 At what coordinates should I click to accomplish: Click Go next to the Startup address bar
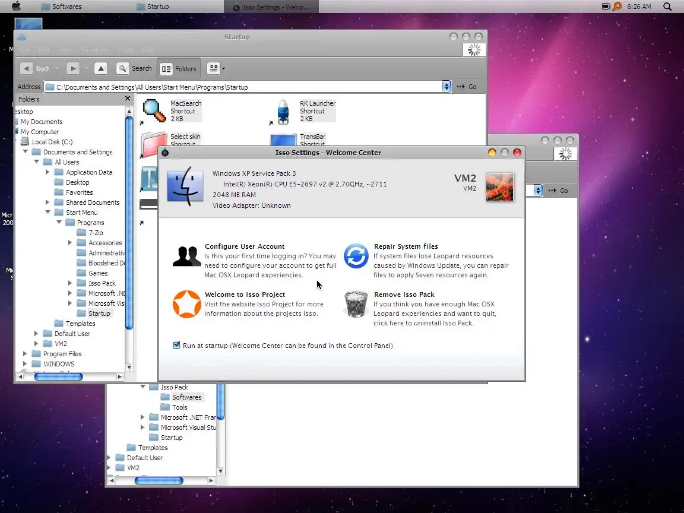tap(467, 87)
